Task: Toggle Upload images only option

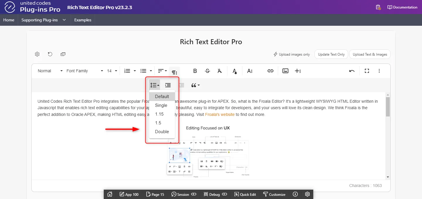Action: [x=292, y=54]
